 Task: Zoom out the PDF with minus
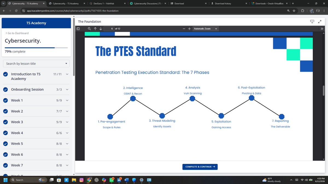(184, 29)
